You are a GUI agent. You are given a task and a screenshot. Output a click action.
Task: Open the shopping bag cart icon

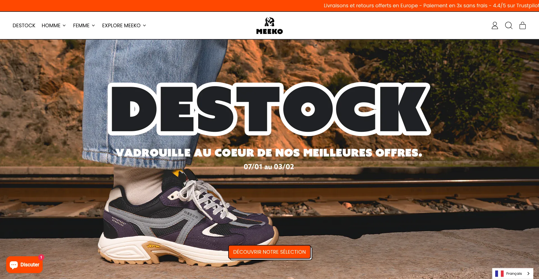(x=522, y=26)
